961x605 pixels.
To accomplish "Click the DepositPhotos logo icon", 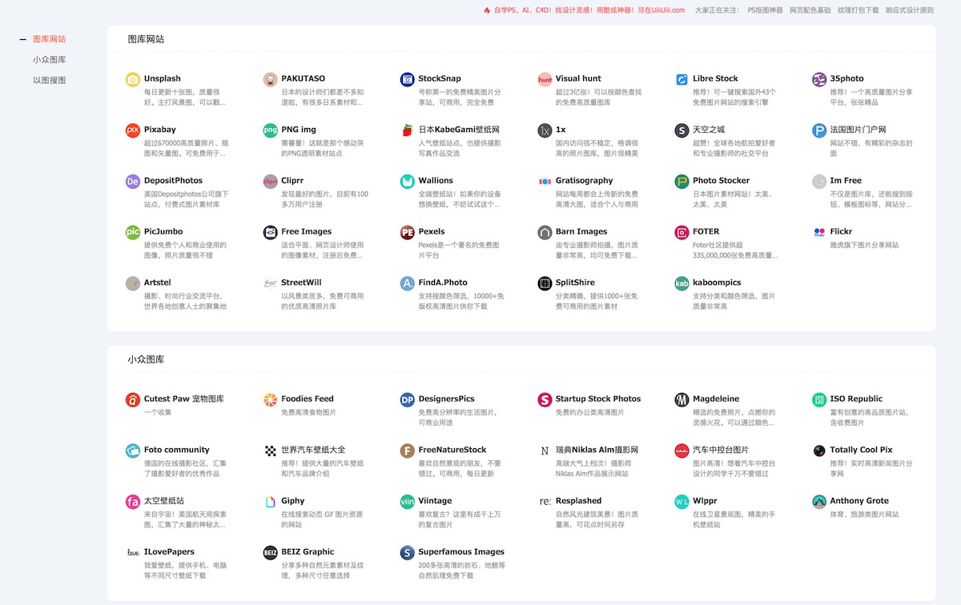I will (x=133, y=182).
